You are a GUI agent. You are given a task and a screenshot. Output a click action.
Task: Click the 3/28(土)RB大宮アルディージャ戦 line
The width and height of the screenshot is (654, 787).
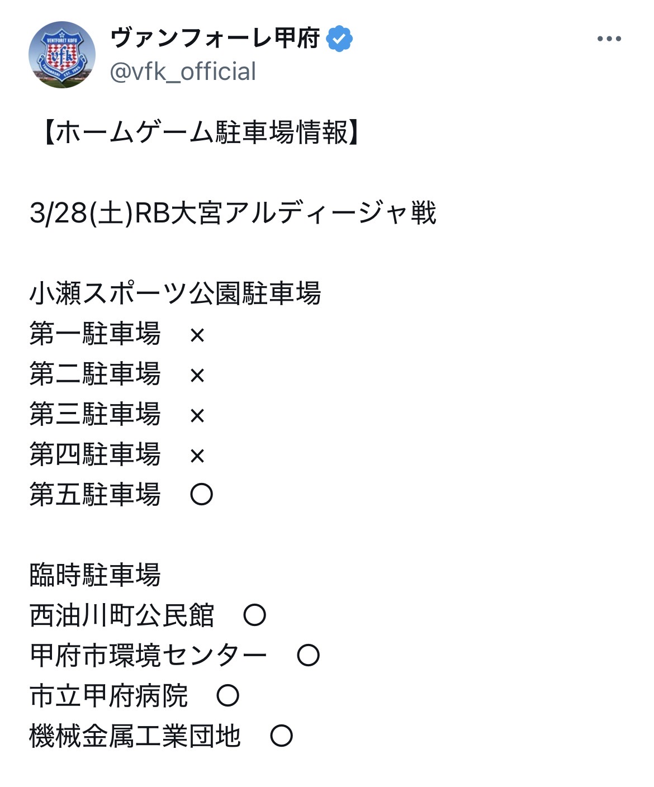click(x=233, y=213)
